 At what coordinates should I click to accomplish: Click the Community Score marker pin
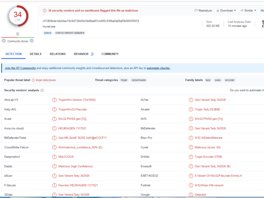(18, 34)
